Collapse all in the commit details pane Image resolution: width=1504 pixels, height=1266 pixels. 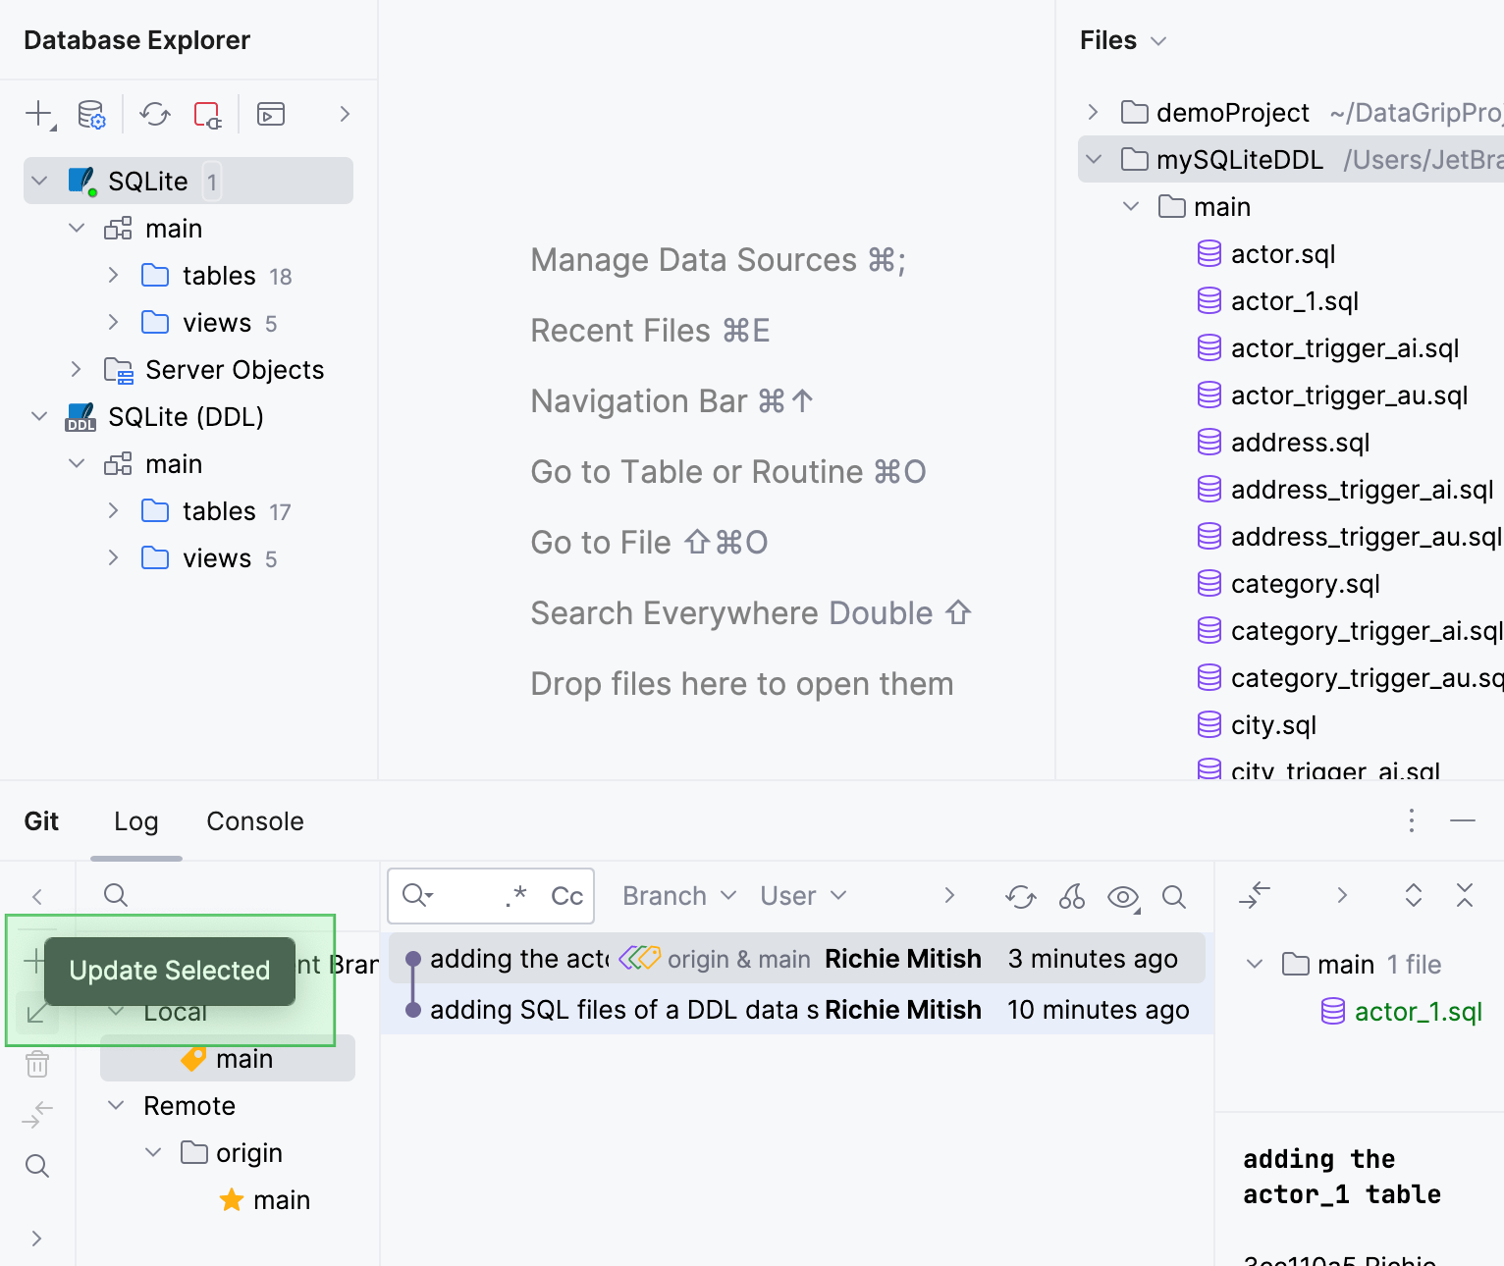[1464, 896]
